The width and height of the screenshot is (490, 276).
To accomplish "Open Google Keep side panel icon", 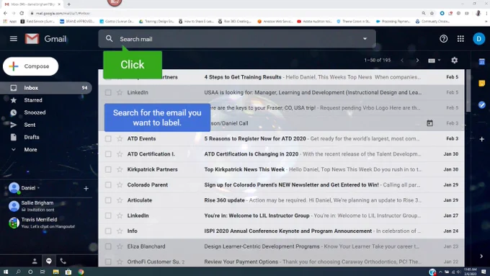I will tap(481, 83).
